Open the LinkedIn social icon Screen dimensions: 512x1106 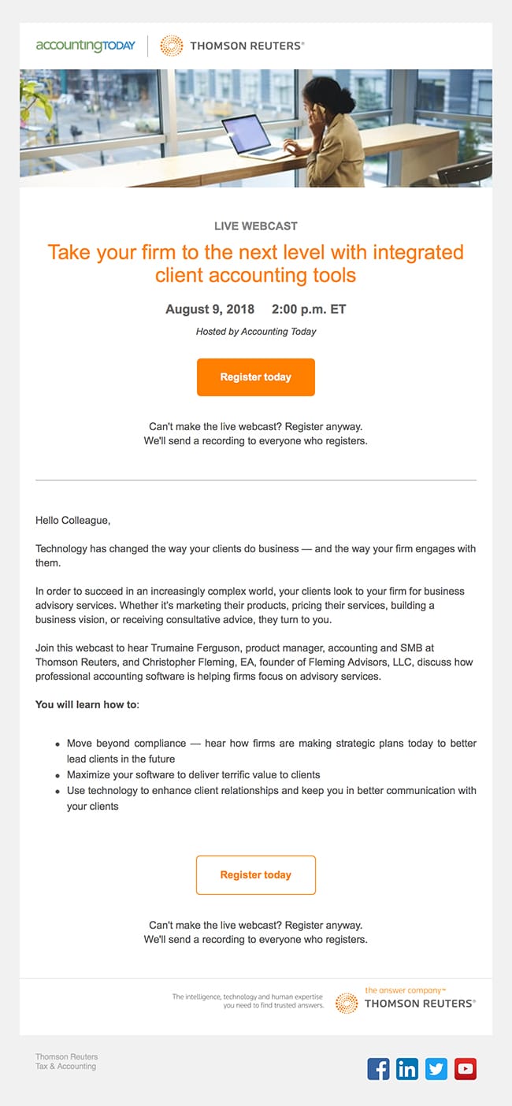coord(407,1069)
